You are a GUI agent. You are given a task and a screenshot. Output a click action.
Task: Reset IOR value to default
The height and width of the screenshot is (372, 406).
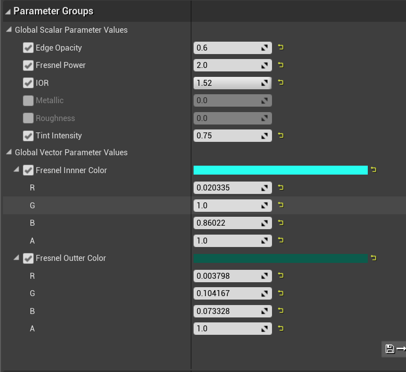pyautogui.click(x=281, y=83)
